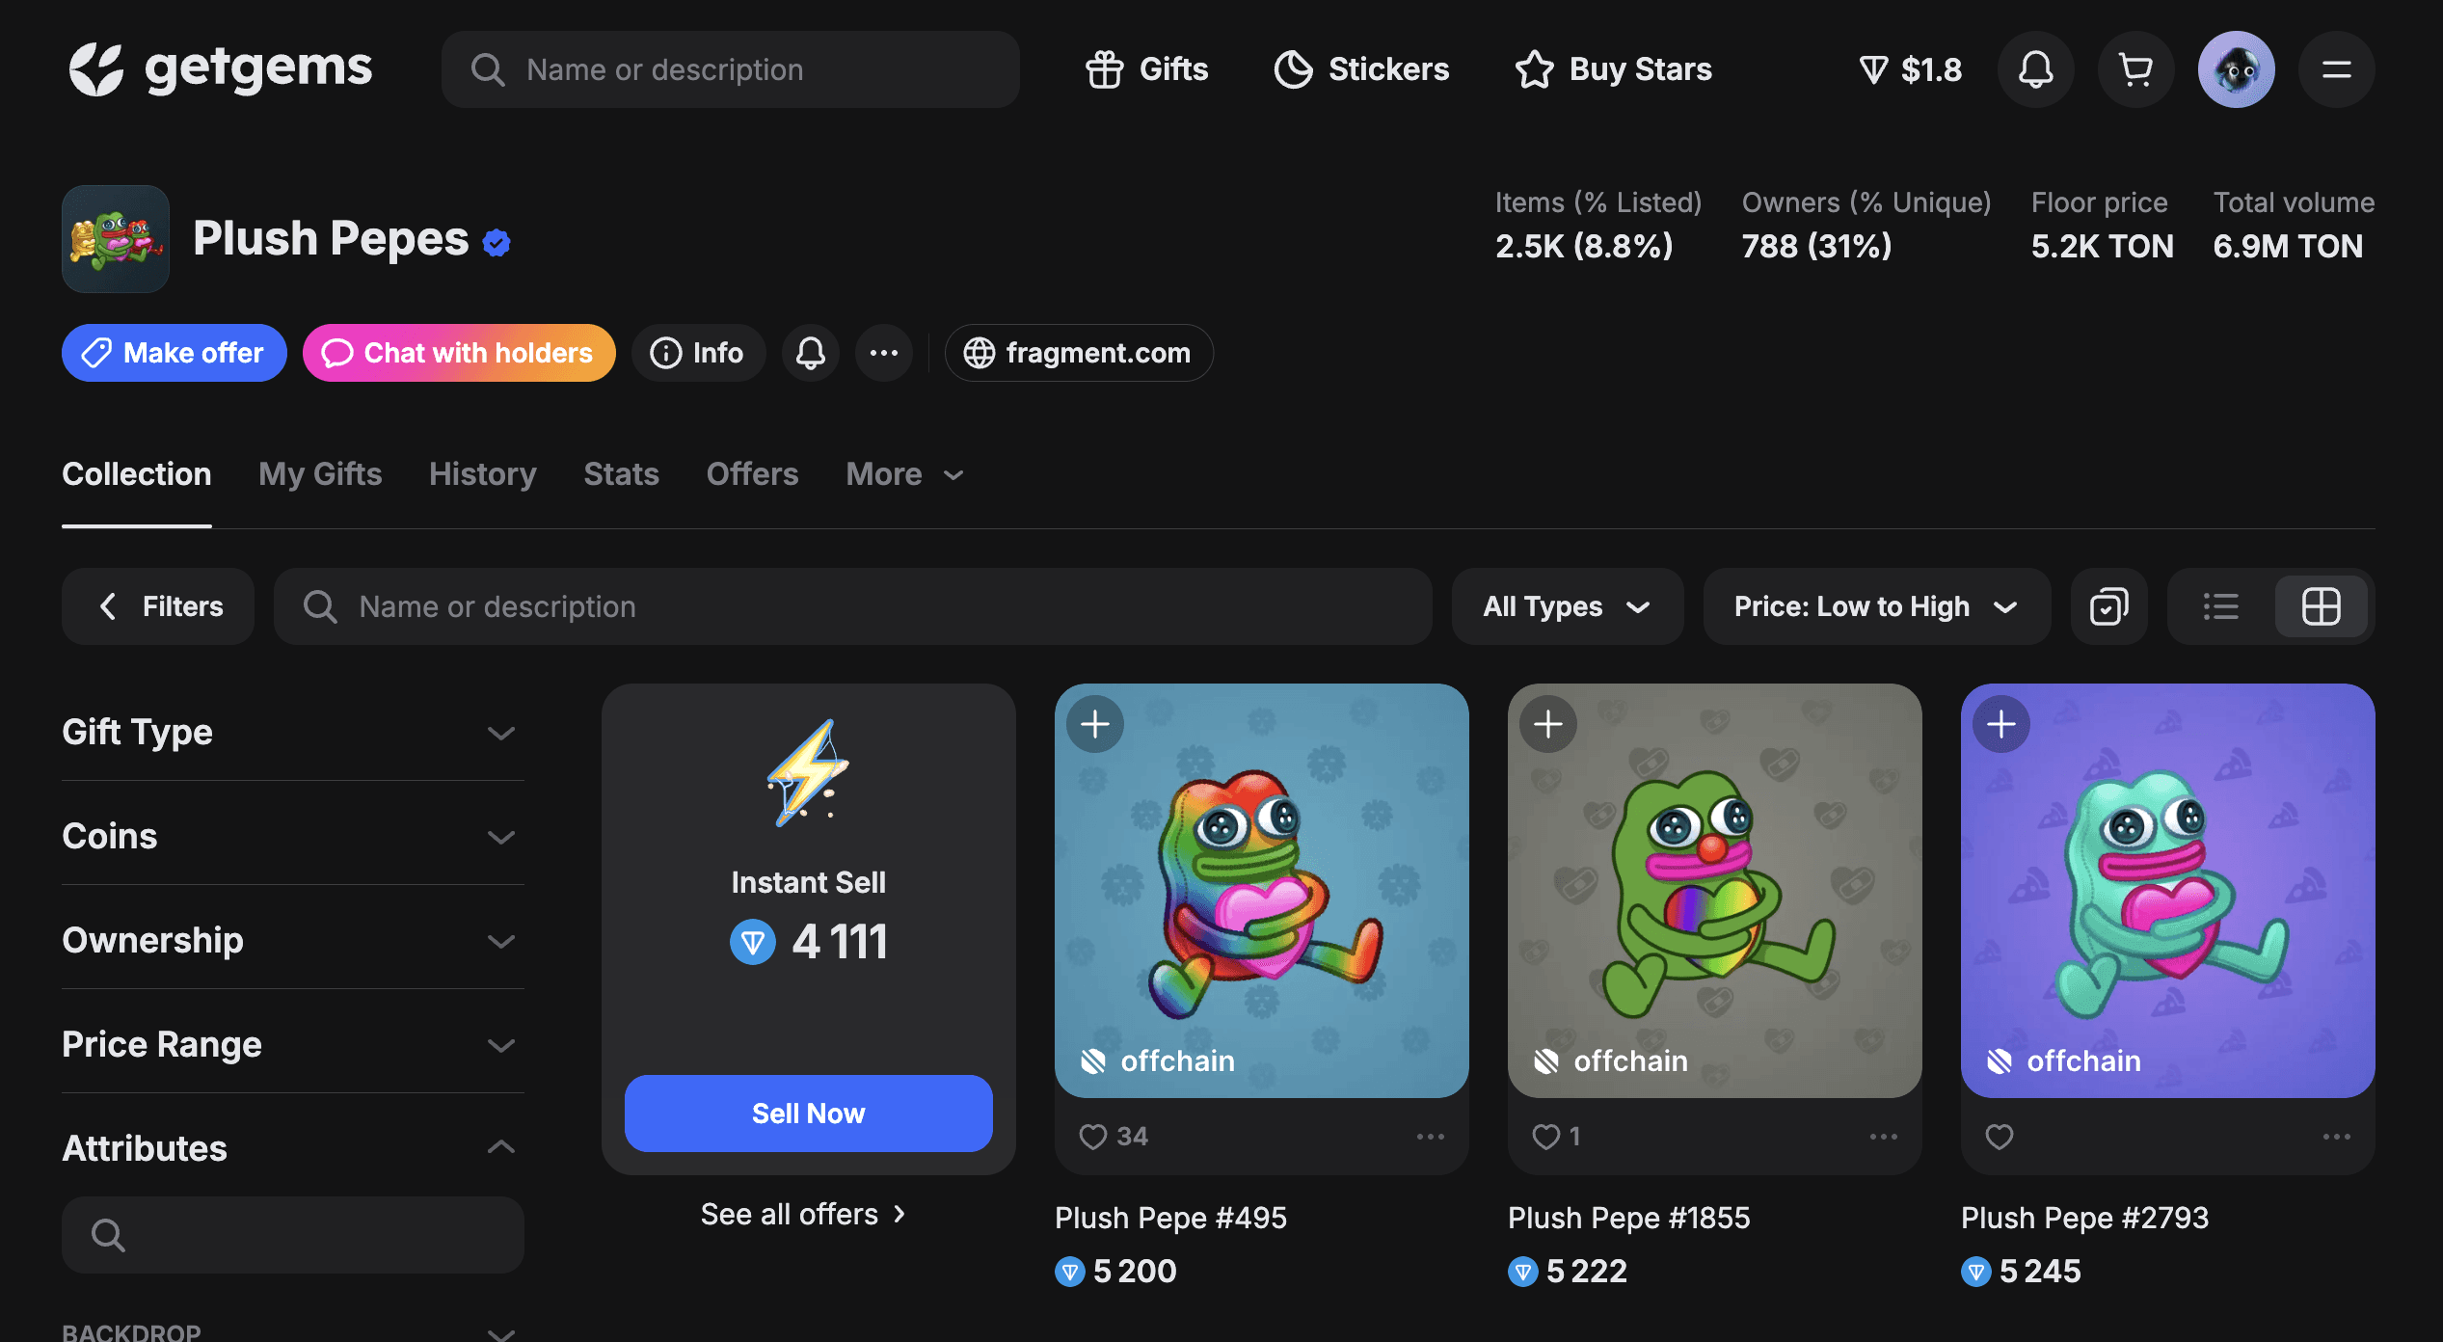Click the header notifications bell
The width and height of the screenshot is (2443, 1342).
2035,69
